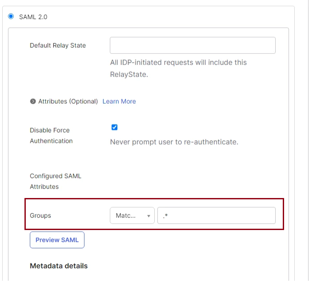
Task: Click the Default Relay State label
Action: 58,45
